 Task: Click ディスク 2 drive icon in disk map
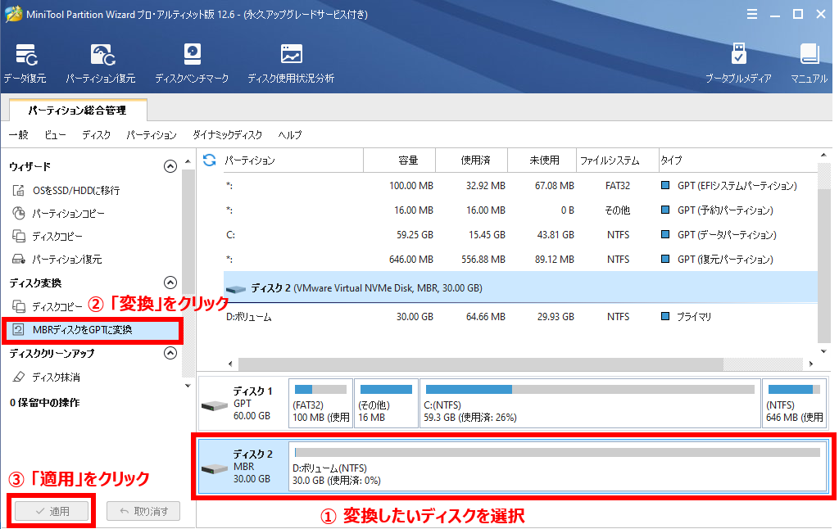[215, 469]
